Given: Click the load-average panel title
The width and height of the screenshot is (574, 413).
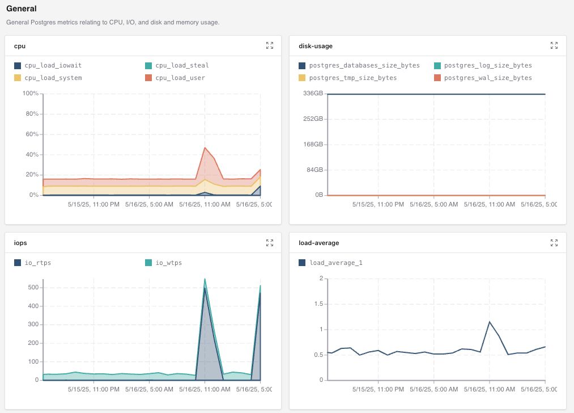Looking at the screenshot, I should (x=319, y=243).
